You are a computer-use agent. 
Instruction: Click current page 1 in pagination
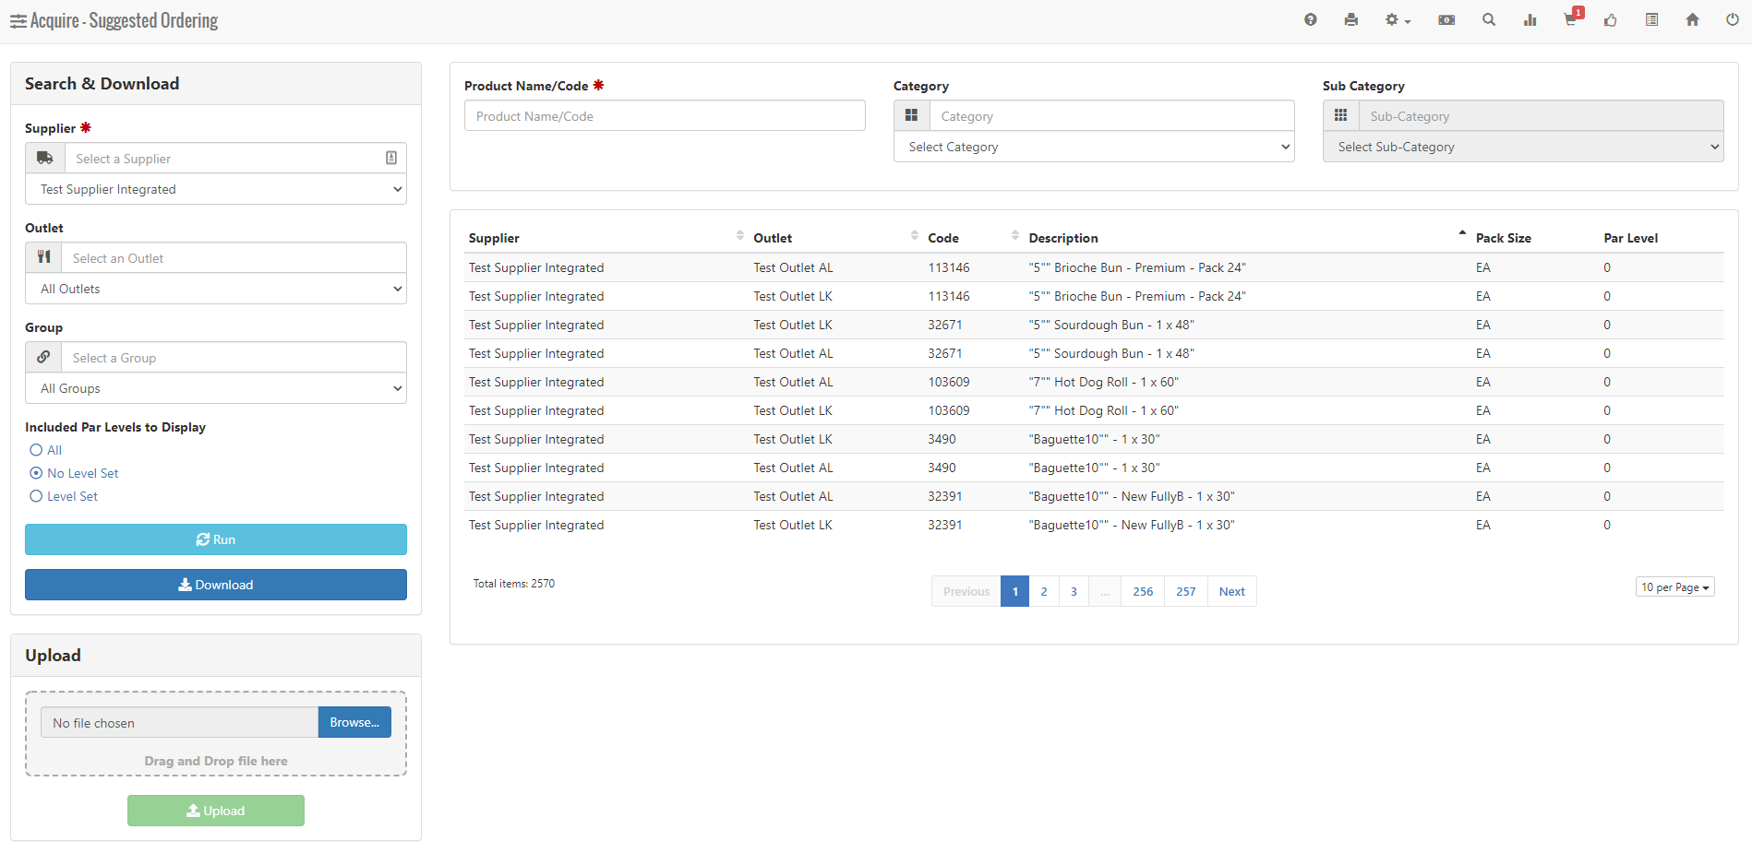click(x=1015, y=591)
